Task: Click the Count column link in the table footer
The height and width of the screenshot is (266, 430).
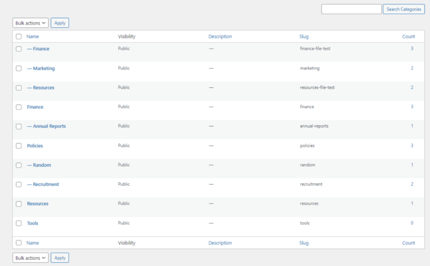Action: pos(408,243)
